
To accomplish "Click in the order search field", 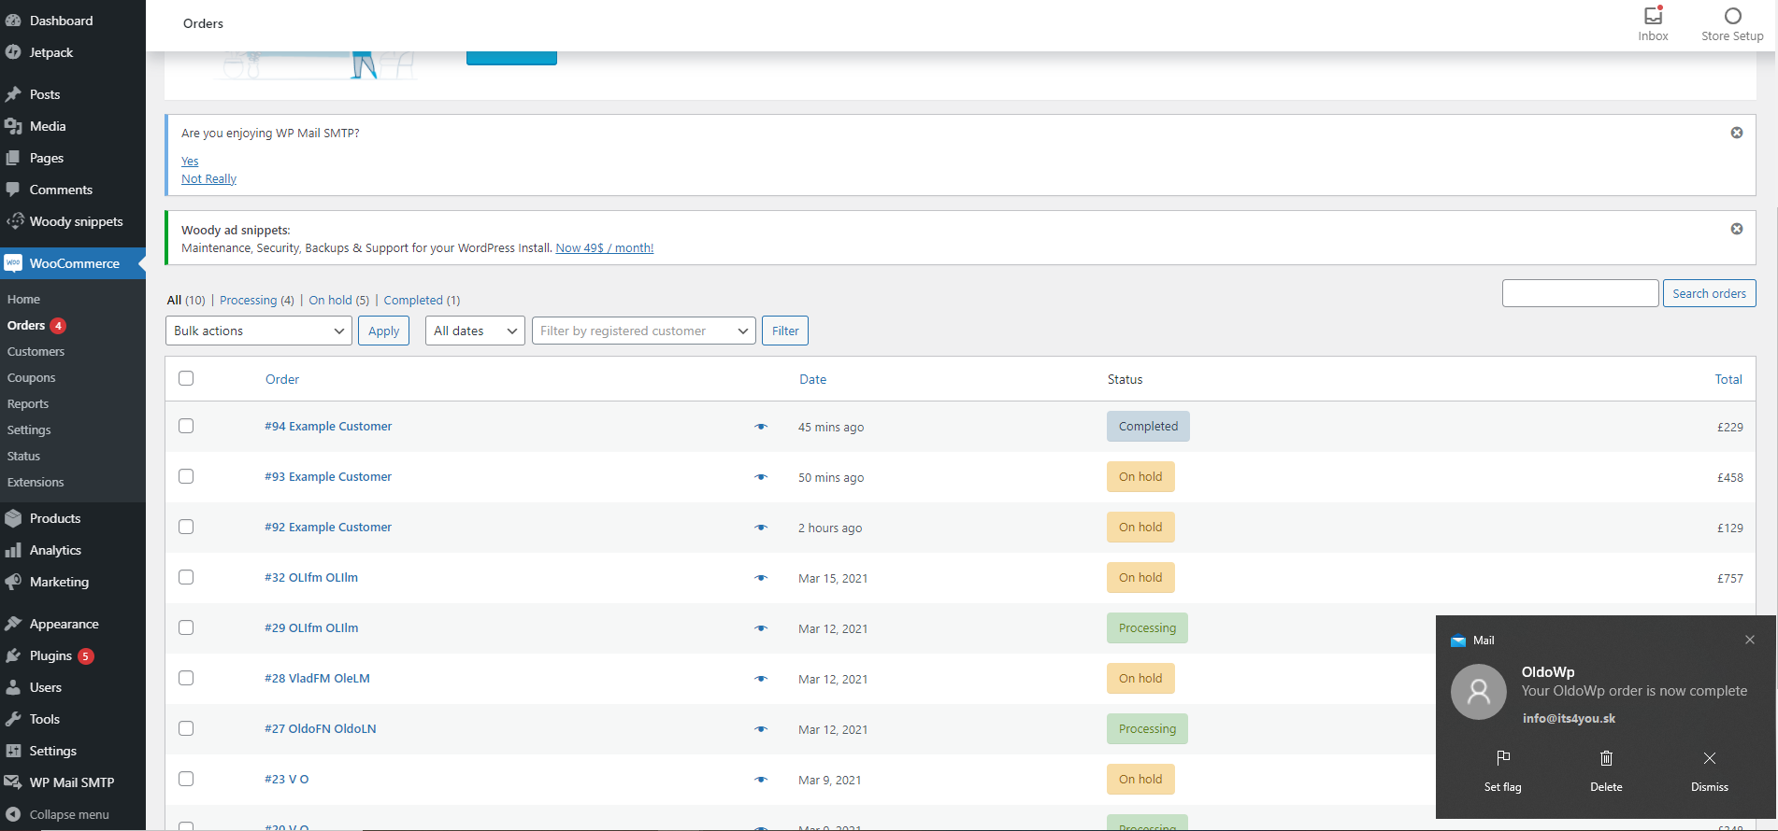I will pos(1580,293).
